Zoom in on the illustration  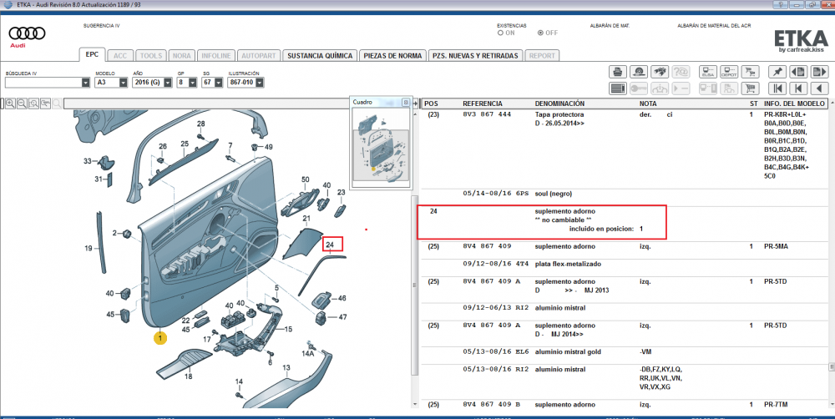point(10,103)
